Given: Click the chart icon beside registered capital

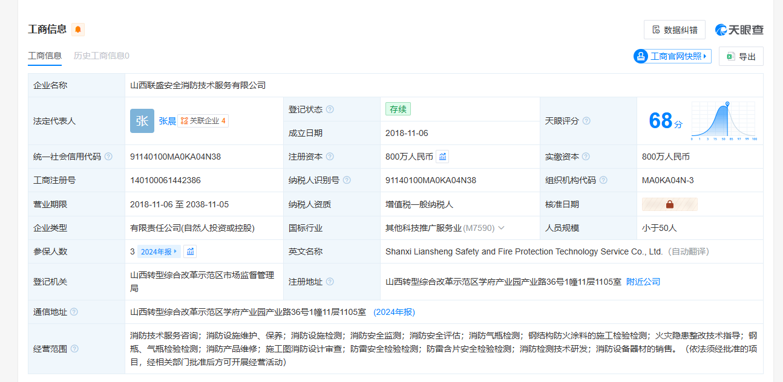Looking at the screenshot, I should pos(442,157).
